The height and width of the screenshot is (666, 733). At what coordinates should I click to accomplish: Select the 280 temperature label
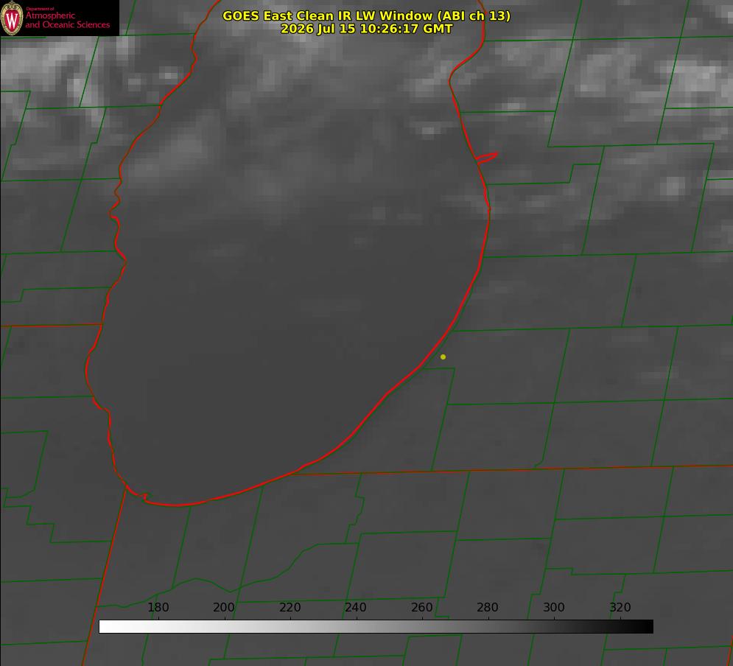click(x=488, y=607)
